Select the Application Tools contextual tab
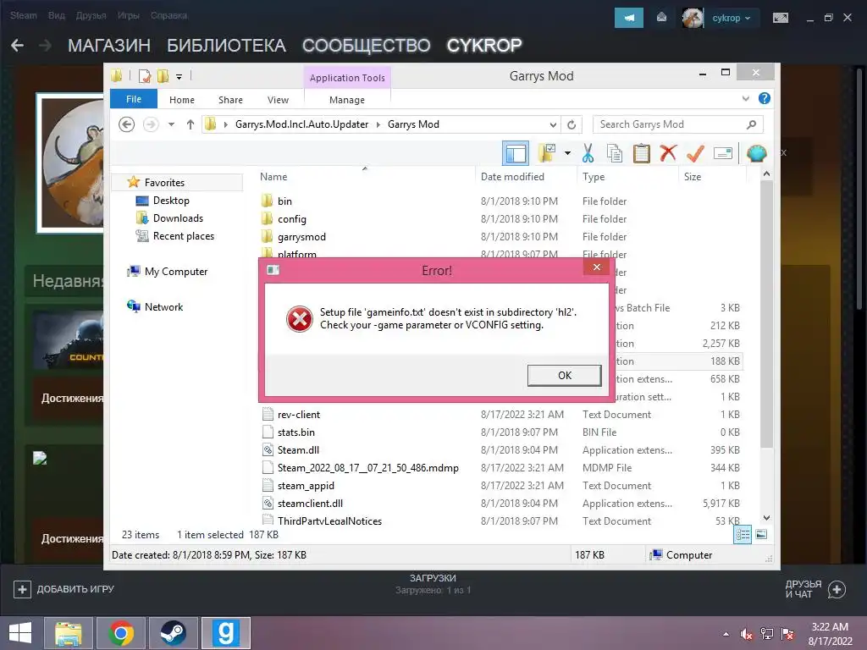The image size is (867, 650). coord(346,78)
